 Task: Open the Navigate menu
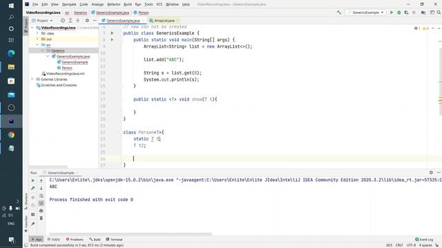point(69,4)
